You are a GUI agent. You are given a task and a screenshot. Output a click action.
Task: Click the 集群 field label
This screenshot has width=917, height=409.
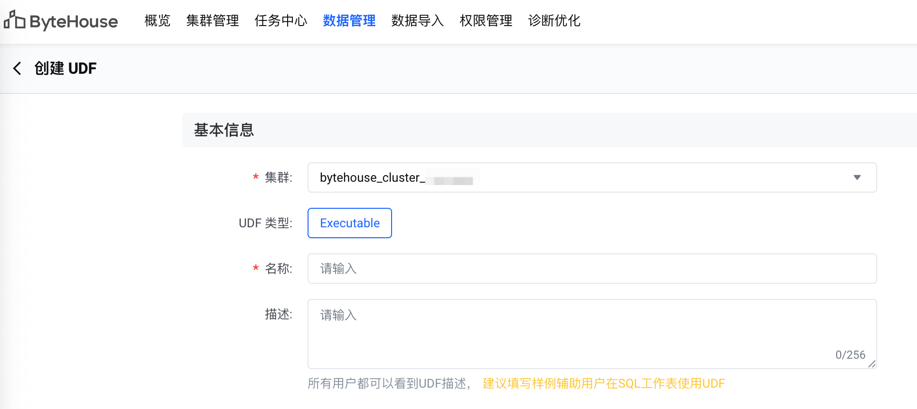click(278, 177)
